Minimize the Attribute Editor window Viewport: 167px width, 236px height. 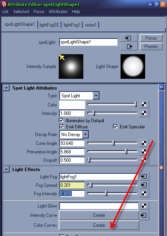click(x=151, y=4)
